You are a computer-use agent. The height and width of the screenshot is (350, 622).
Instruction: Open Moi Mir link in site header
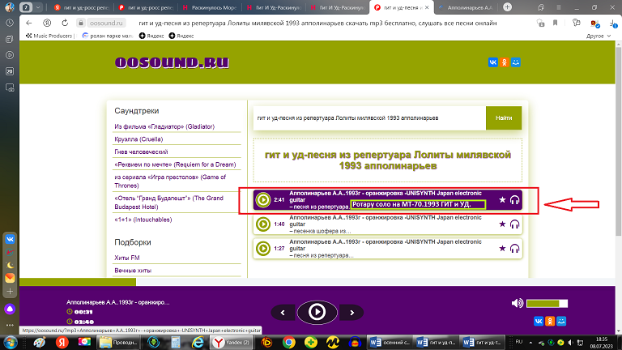pyautogui.click(x=516, y=62)
